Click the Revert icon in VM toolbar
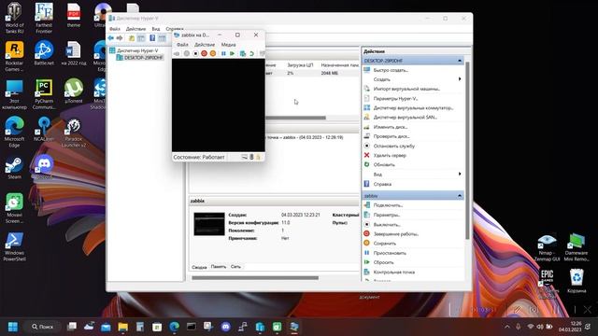 point(251,54)
